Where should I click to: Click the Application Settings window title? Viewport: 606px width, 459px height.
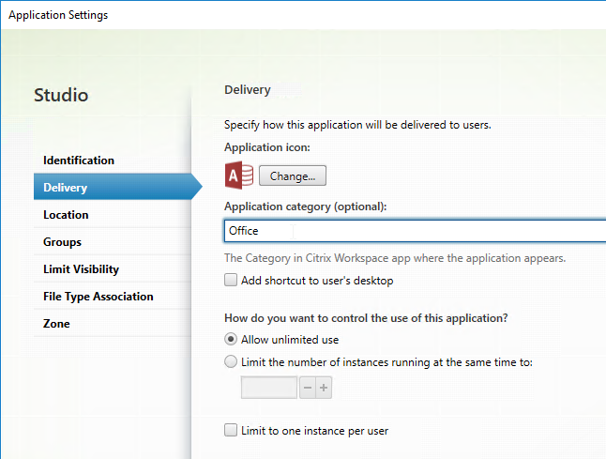(x=58, y=15)
